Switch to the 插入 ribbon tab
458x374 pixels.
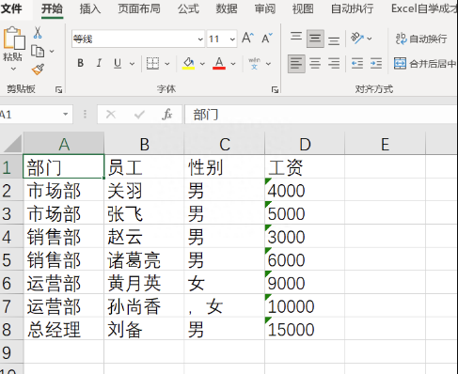pos(90,8)
